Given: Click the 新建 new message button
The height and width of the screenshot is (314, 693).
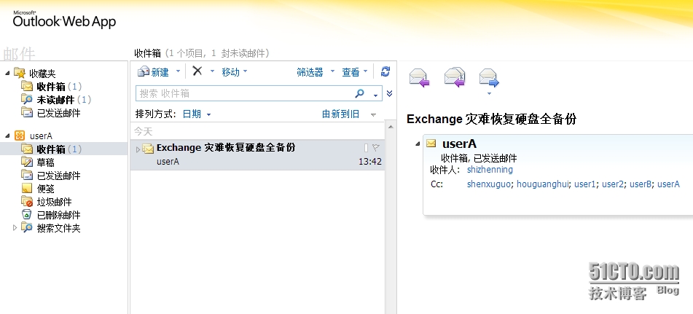Looking at the screenshot, I should (x=153, y=72).
